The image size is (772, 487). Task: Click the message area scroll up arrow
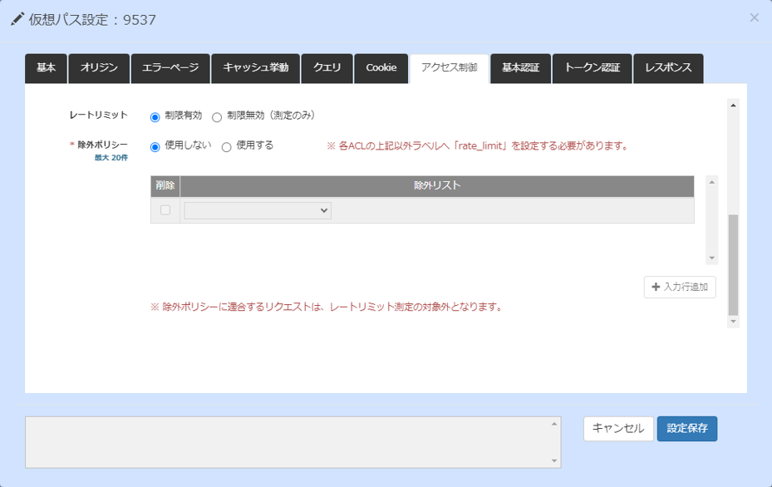click(x=554, y=424)
